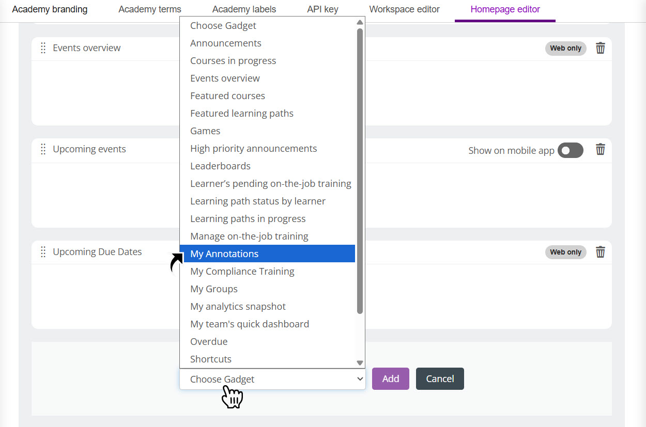Choose My Compliance Training option
This screenshot has width=646, height=427.
[267, 271]
